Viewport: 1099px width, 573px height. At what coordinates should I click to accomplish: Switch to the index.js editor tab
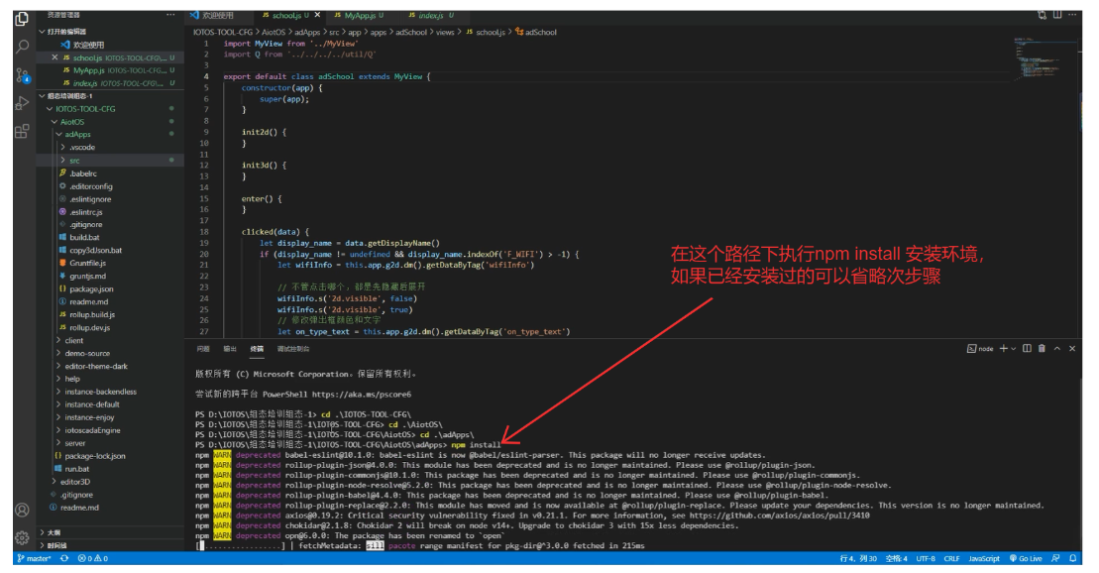tap(431, 16)
